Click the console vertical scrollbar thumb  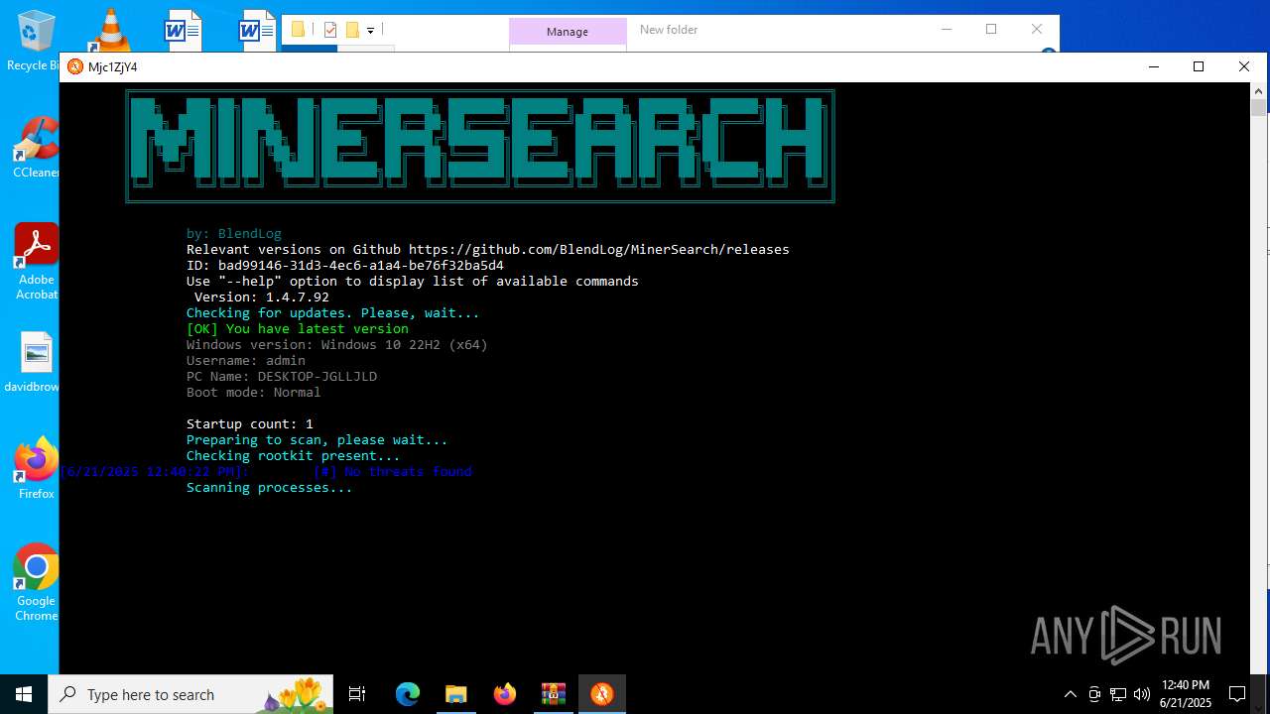click(x=1258, y=108)
